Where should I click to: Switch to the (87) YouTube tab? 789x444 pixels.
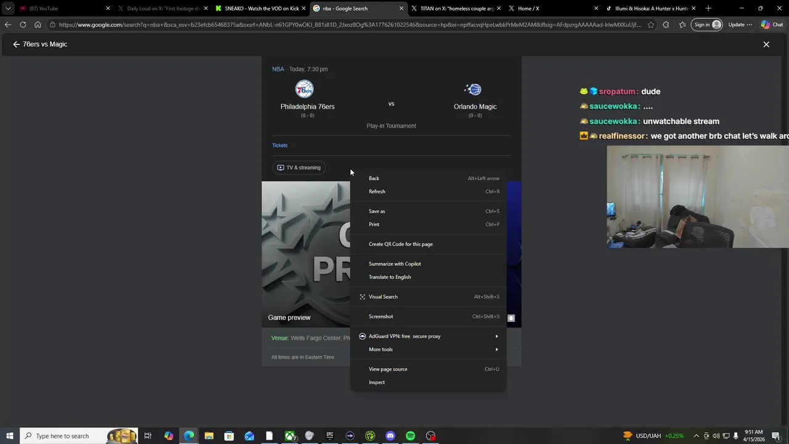tap(64, 9)
